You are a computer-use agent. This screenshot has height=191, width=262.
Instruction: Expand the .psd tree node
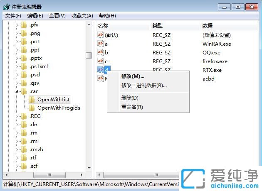coord(17,75)
